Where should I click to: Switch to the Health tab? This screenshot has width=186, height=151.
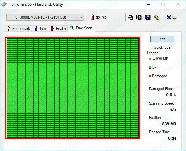58,29
